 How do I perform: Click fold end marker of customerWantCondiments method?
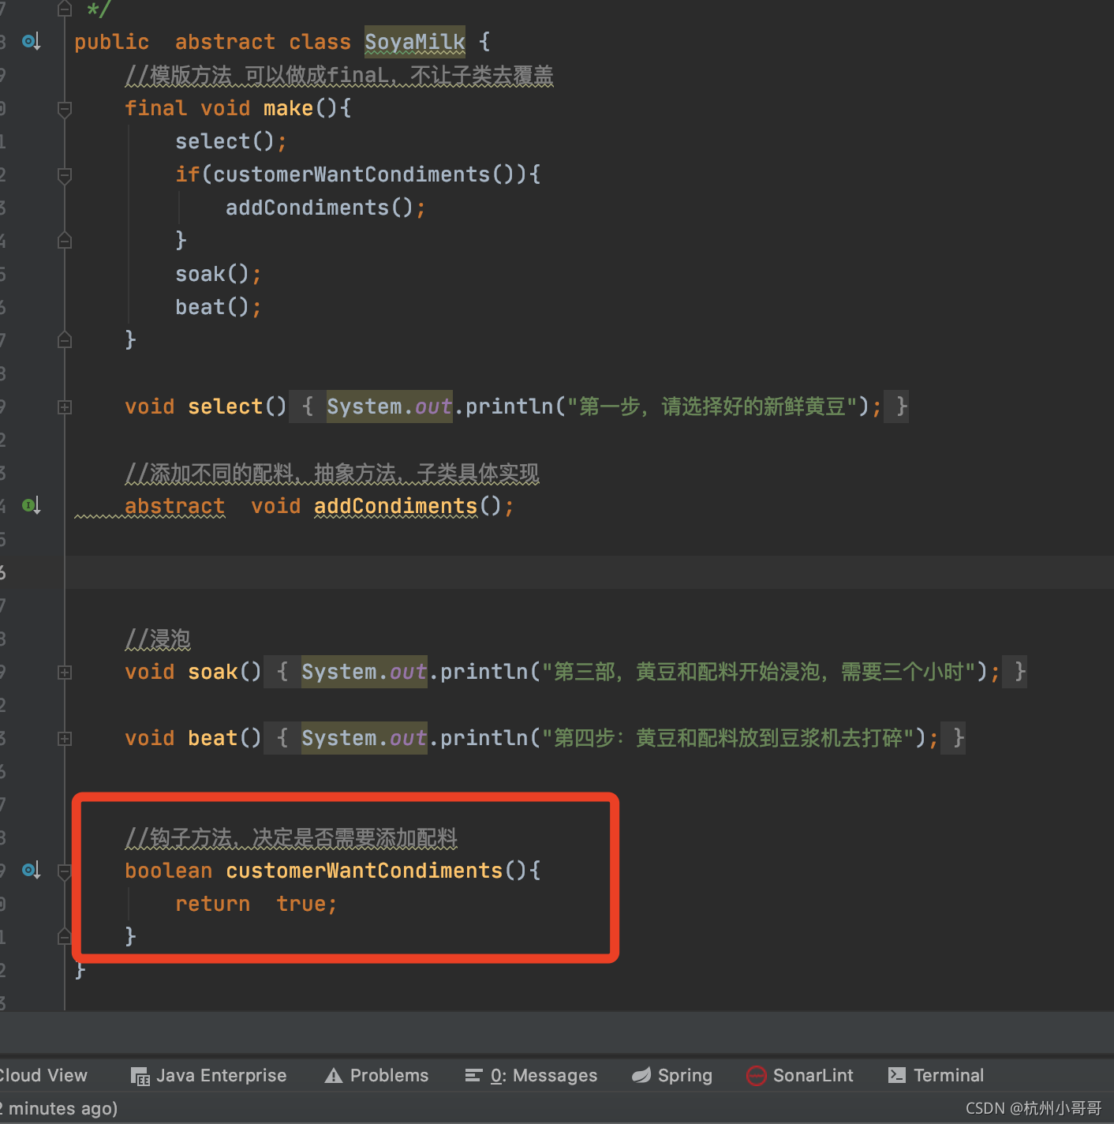click(x=65, y=937)
